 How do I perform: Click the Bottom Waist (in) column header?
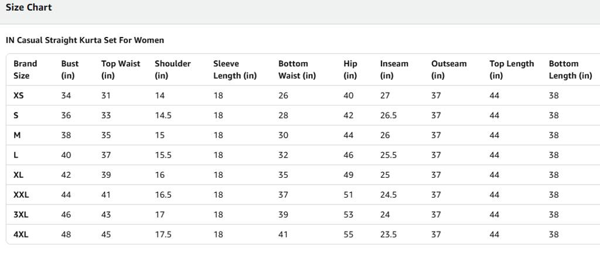click(296, 70)
